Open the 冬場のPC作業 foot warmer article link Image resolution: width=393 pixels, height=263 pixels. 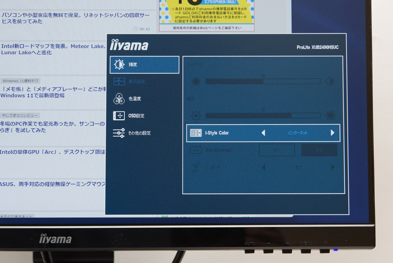[x=53, y=127]
